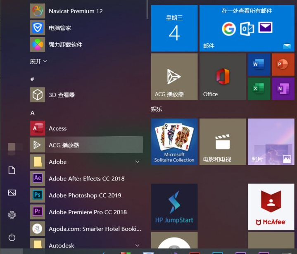Open the PowerPoint tile
The height and width of the screenshot is (254, 297).
point(283,64)
